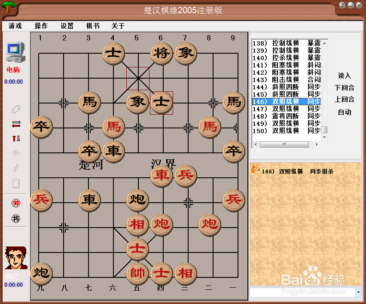Select list row 150) 双照纵横
366x304 pixels.
pyautogui.click(x=287, y=131)
